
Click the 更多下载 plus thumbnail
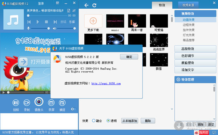pos(93,21)
